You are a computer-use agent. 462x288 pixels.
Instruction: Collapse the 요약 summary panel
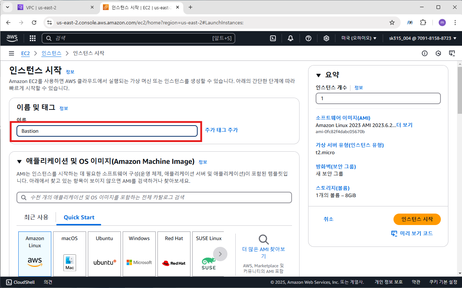point(319,75)
